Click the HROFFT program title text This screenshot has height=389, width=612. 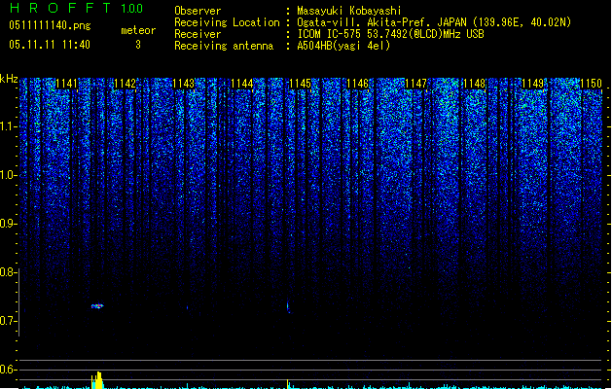pyautogui.click(x=60, y=8)
